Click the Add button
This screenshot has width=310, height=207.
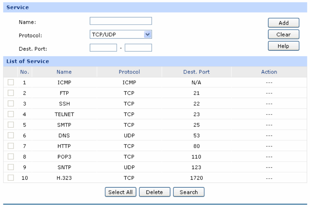[x=283, y=23]
